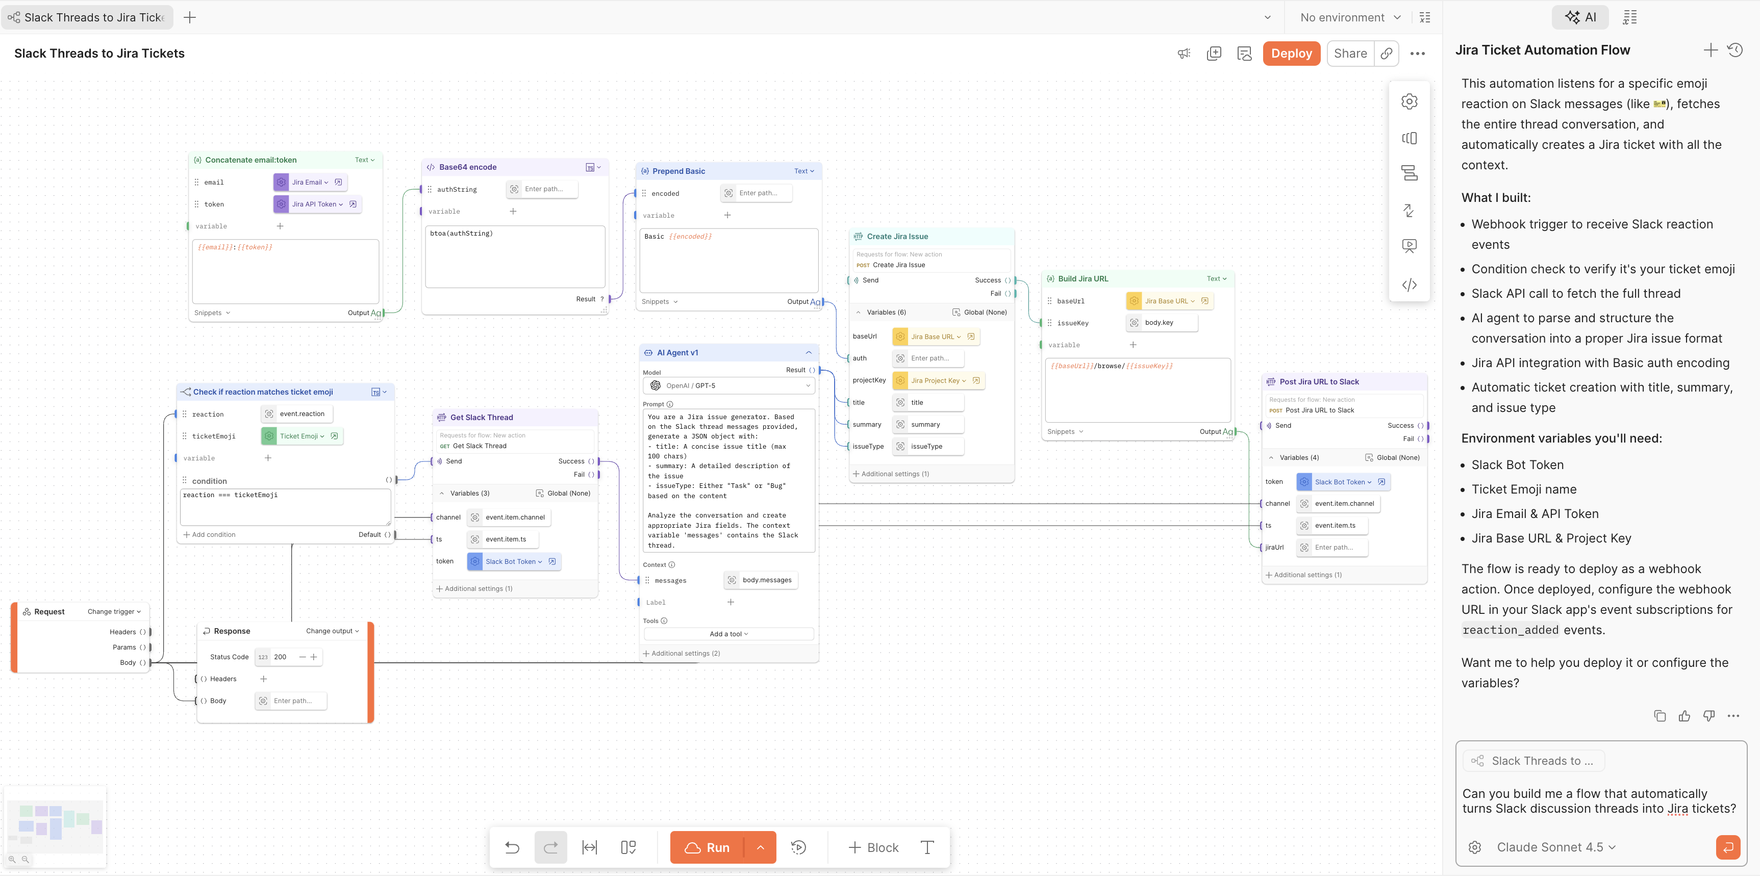The height and width of the screenshot is (880, 1760).
Task: Click the megaphone announcements icon
Action: 1184,53
